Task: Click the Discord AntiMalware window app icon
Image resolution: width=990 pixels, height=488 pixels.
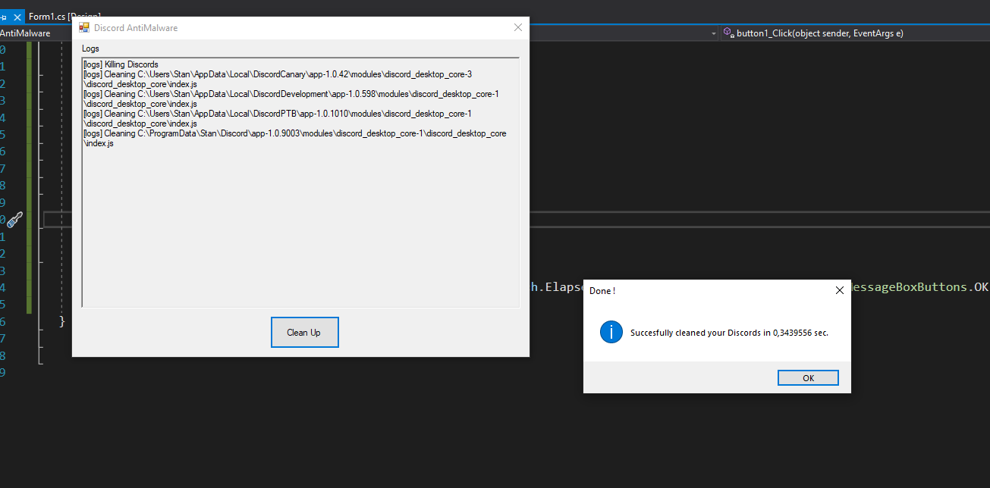Action: point(84,27)
